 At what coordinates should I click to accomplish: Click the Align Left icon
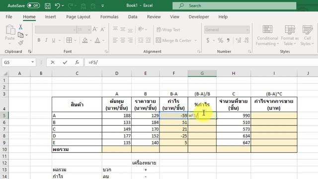click(115, 40)
